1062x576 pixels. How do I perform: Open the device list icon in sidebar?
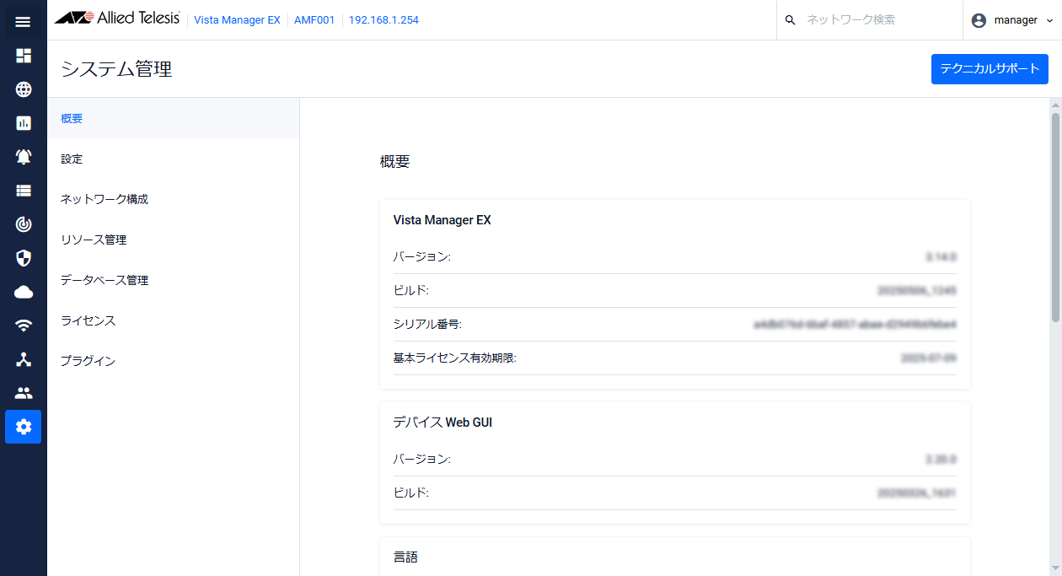pos(24,191)
